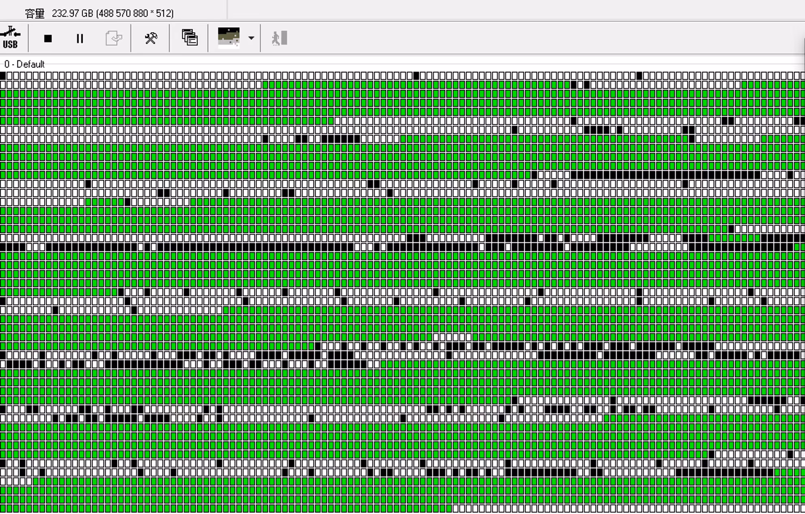805x514 pixels.
Task: Pause the scan with the pause button
Action: pyautogui.click(x=80, y=38)
